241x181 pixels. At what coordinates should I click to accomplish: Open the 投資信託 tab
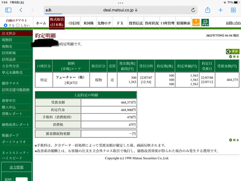(x=136, y=23)
